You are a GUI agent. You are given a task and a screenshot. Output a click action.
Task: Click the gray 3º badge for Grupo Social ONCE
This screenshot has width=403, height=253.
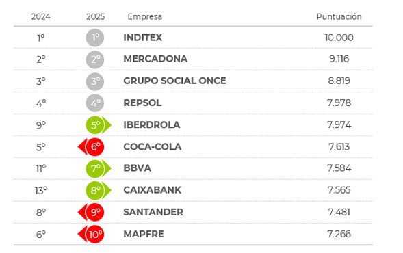95,81
